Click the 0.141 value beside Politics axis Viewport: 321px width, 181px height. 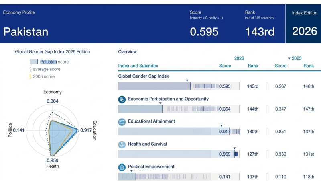click(18, 130)
